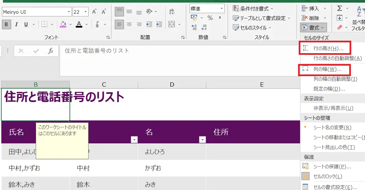Click the center align text icon
365x190 pixels.
(129, 24)
